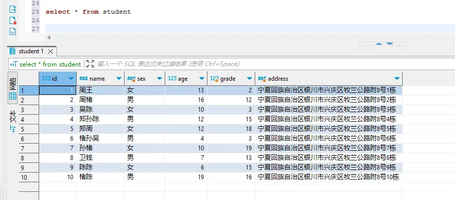The height and width of the screenshot is (200, 455).
Task: Click the restore editor panel down arrow
Action: tap(389, 44)
